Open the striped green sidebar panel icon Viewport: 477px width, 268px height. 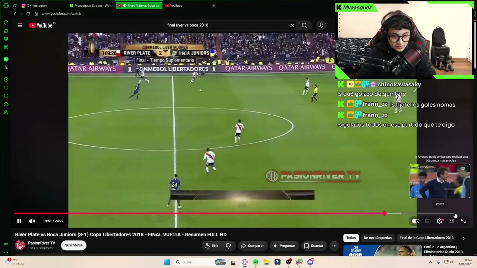coord(6,39)
